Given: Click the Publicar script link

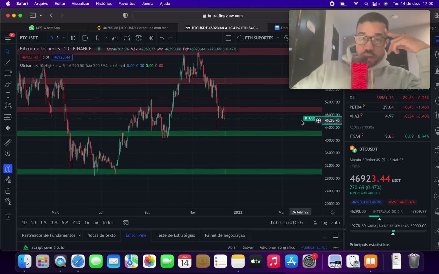Looking at the screenshot, I should pyautogui.click(x=314, y=247).
